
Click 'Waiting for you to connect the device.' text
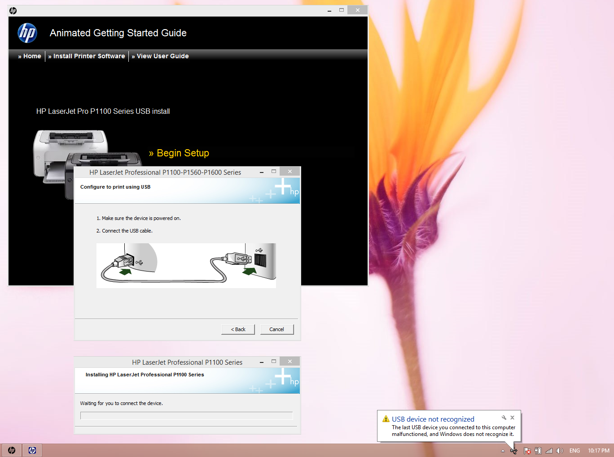pyautogui.click(x=122, y=403)
